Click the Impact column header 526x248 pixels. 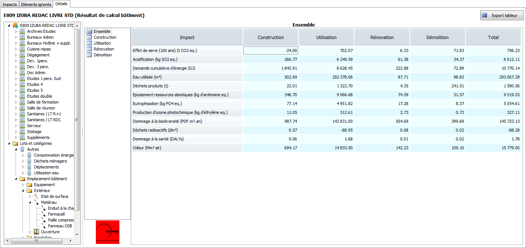click(187, 37)
